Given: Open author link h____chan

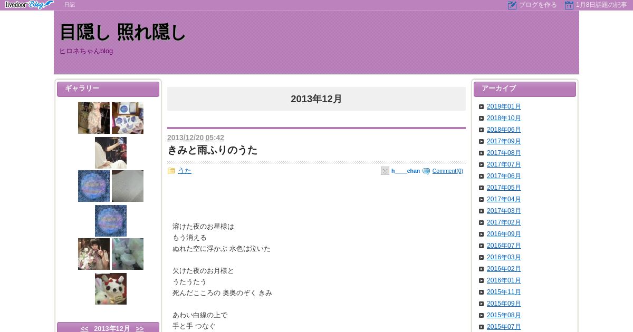Looking at the screenshot, I should point(406,171).
